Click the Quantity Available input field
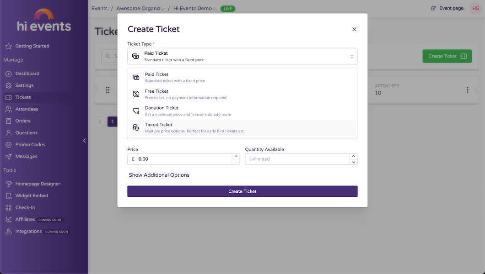This screenshot has width=485, height=274. pos(297,159)
